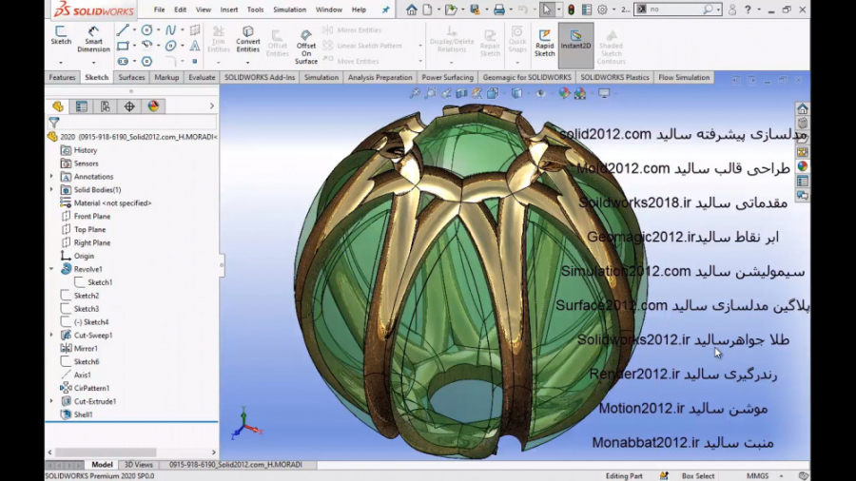Open DimXpertManager tab icon

[129, 106]
